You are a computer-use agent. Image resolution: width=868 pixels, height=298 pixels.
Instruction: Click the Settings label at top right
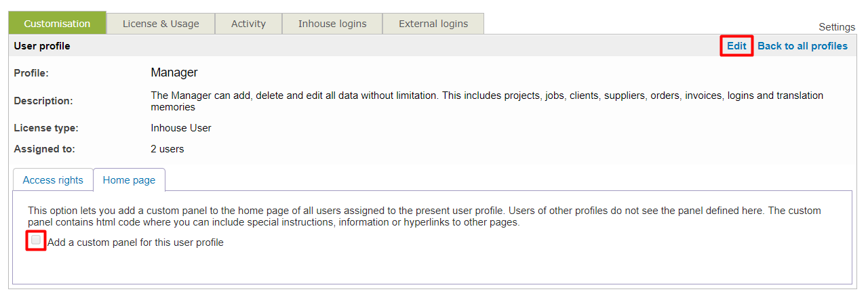point(837,27)
